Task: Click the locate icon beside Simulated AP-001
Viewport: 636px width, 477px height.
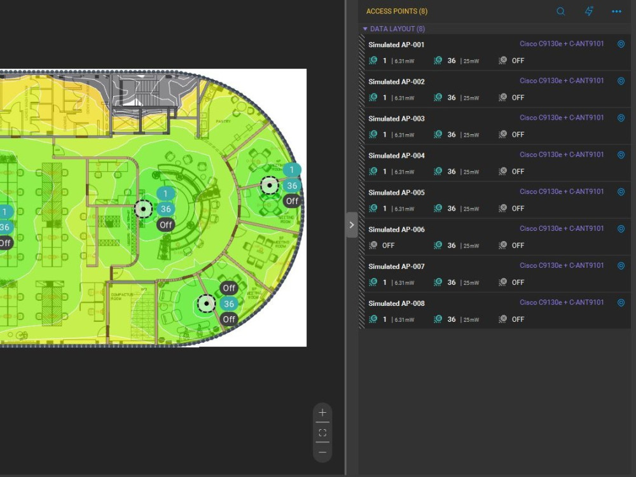Action: 621,44
